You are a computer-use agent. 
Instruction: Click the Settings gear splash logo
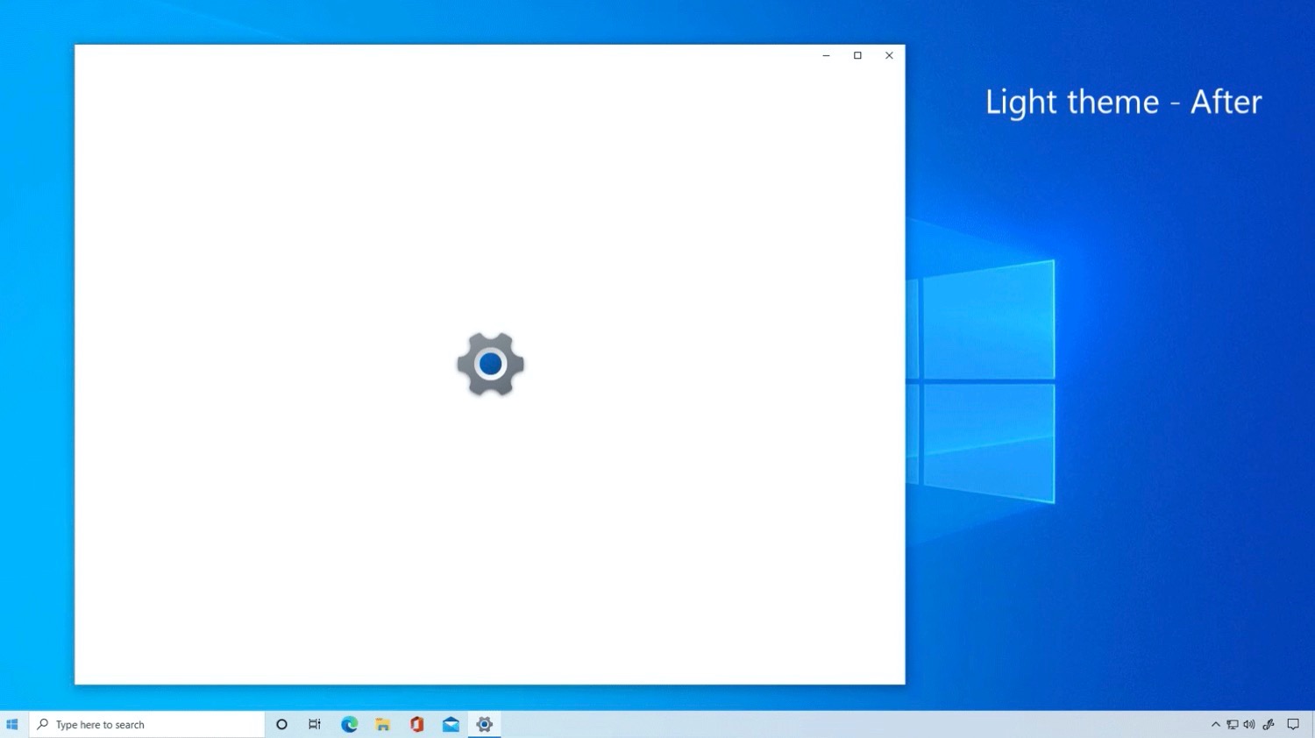[490, 364]
